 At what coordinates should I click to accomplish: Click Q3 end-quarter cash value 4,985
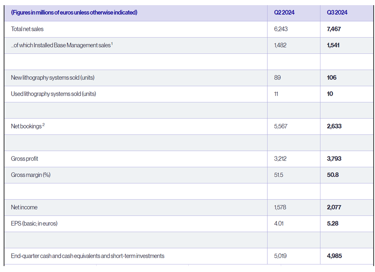[x=334, y=256]
